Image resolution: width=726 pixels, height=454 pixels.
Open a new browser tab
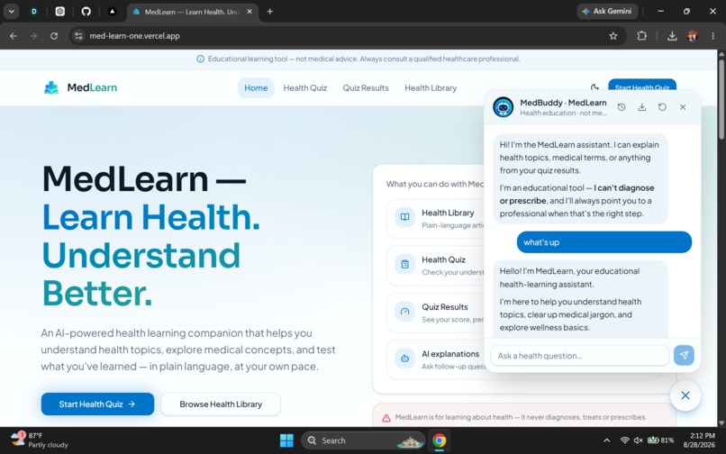click(270, 12)
